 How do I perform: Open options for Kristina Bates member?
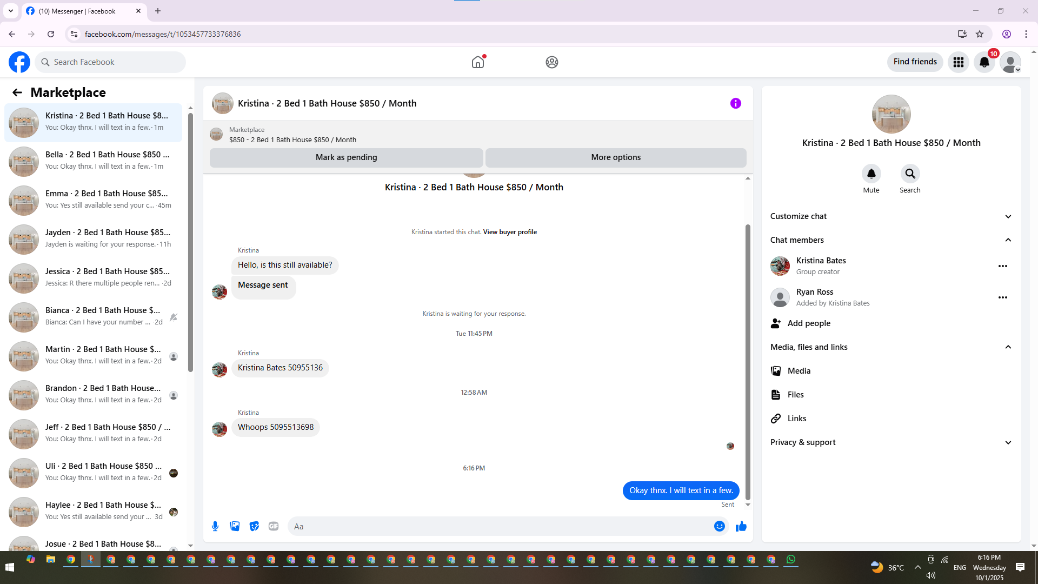(x=1003, y=266)
